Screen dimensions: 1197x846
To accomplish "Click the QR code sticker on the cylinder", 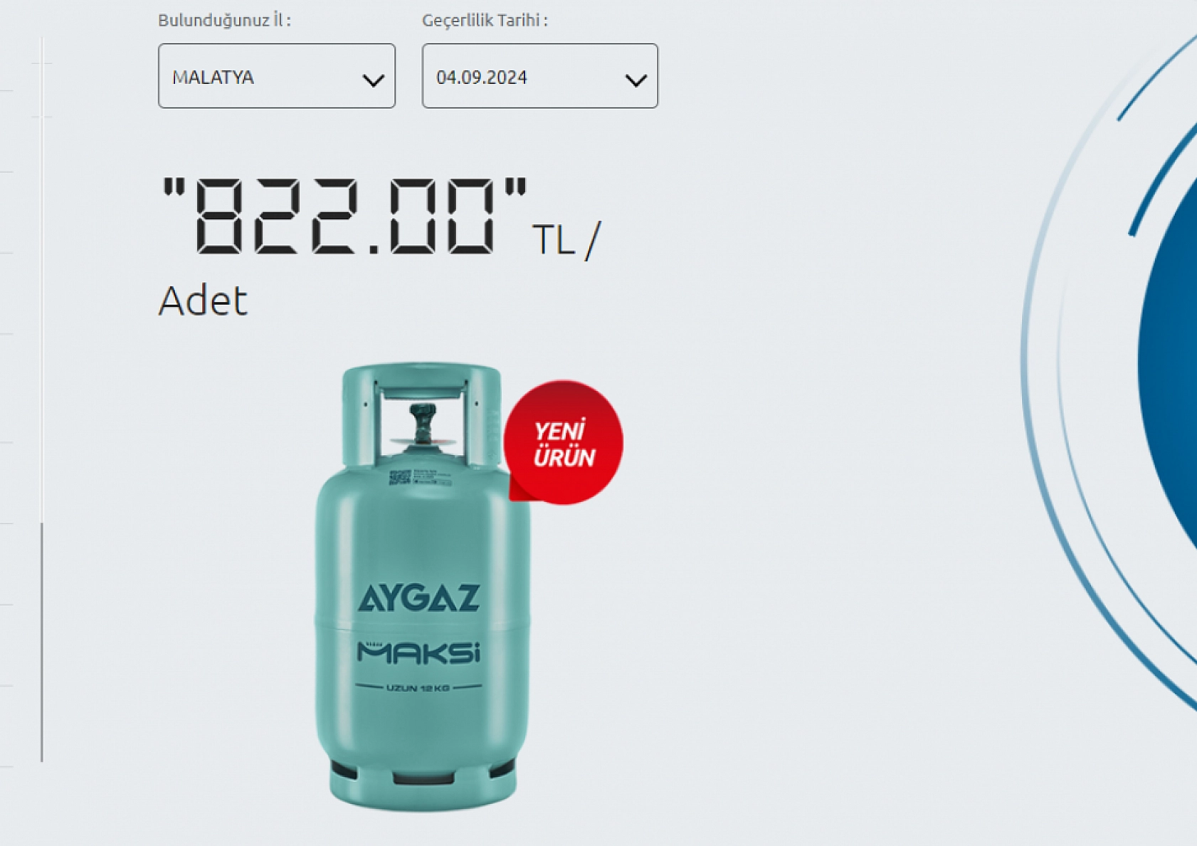I will coord(401,476).
